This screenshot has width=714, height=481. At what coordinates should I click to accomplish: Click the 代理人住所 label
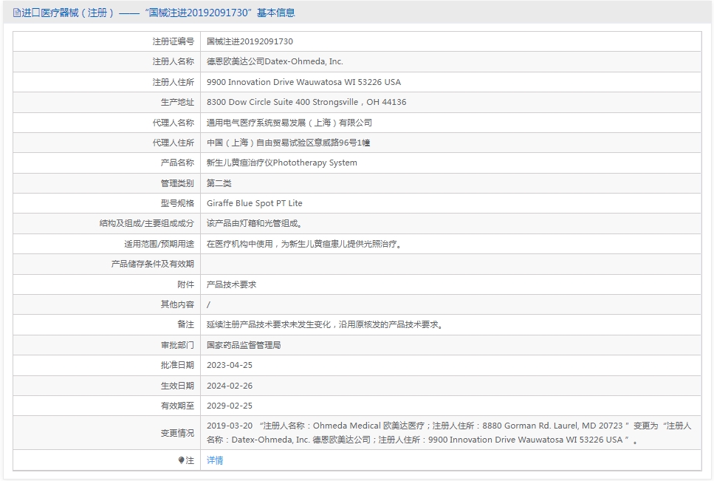[x=173, y=143]
